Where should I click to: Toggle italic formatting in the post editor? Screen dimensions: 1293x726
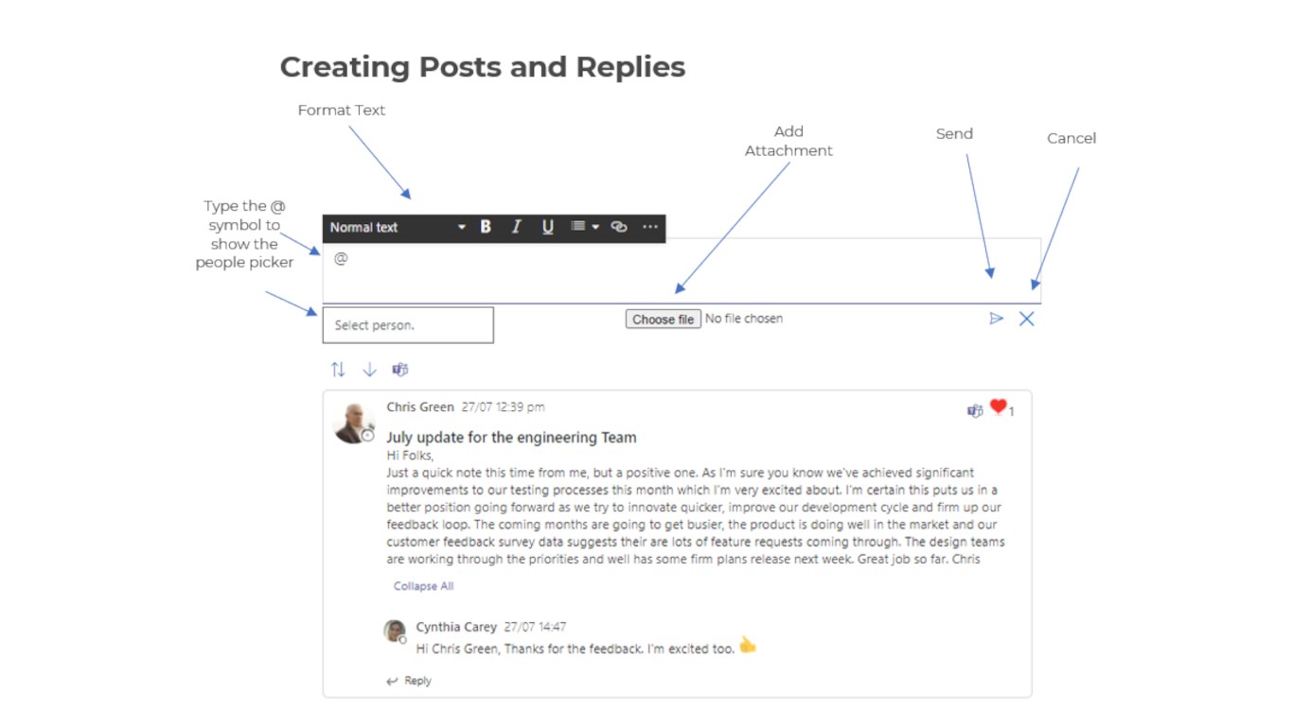[517, 227]
